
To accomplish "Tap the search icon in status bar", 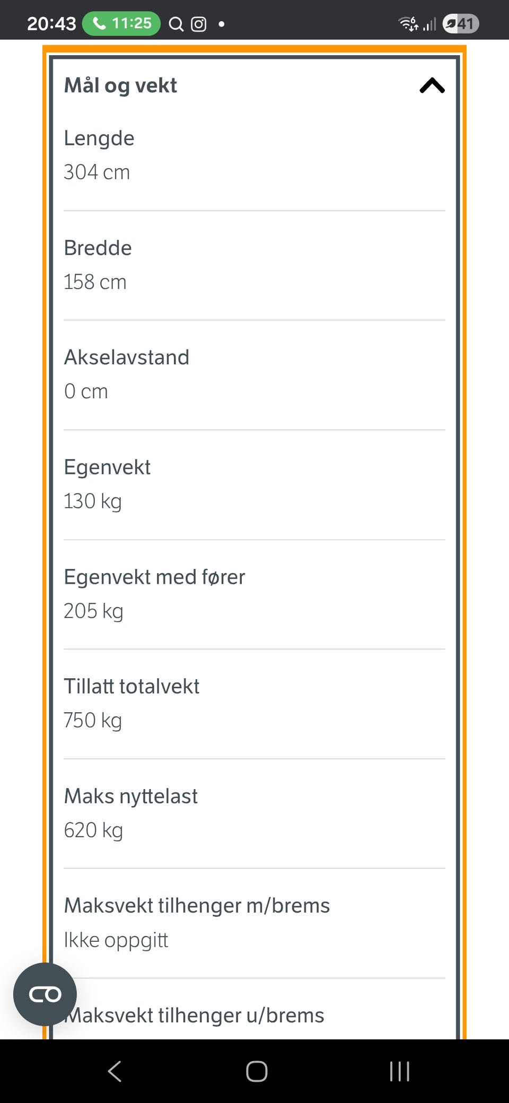I will pyautogui.click(x=176, y=24).
